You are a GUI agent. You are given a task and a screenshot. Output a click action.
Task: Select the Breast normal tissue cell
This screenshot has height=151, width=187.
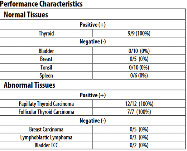(x=46, y=59)
